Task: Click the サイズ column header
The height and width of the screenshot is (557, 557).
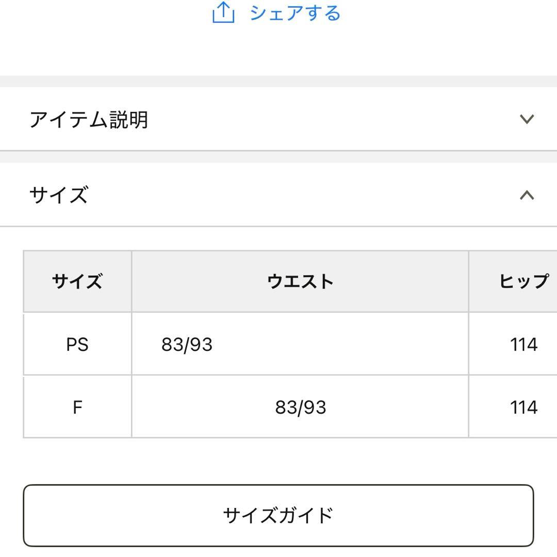Action: [x=77, y=281]
